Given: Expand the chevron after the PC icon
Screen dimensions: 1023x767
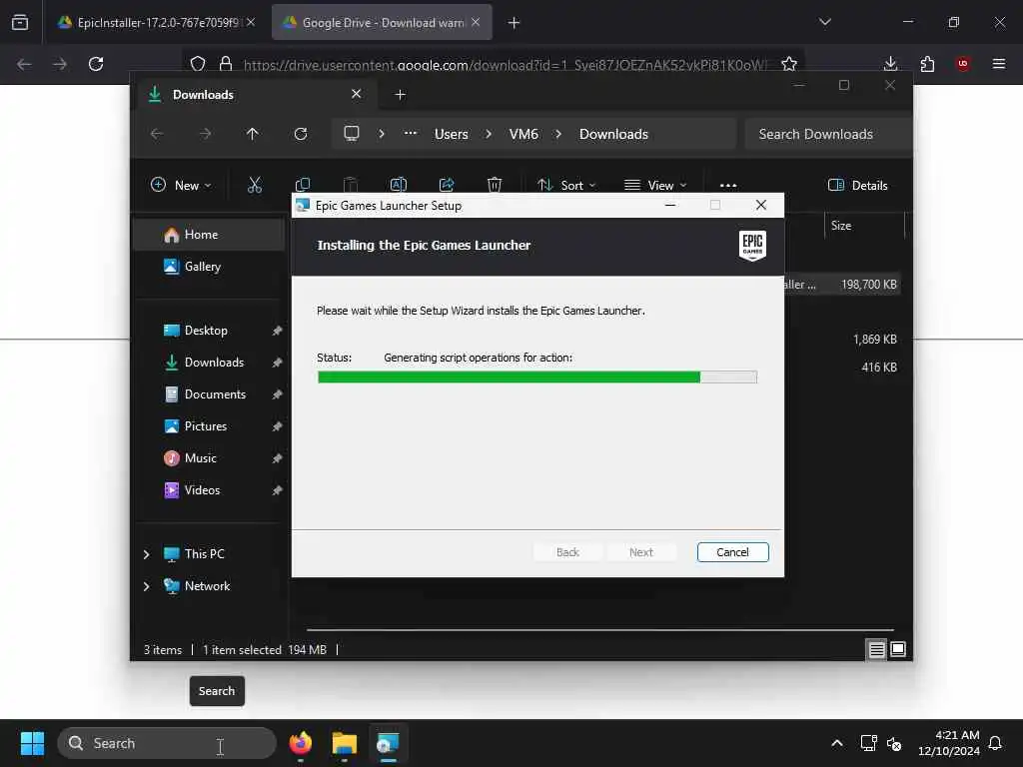Looking at the screenshot, I should pyautogui.click(x=382, y=134).
